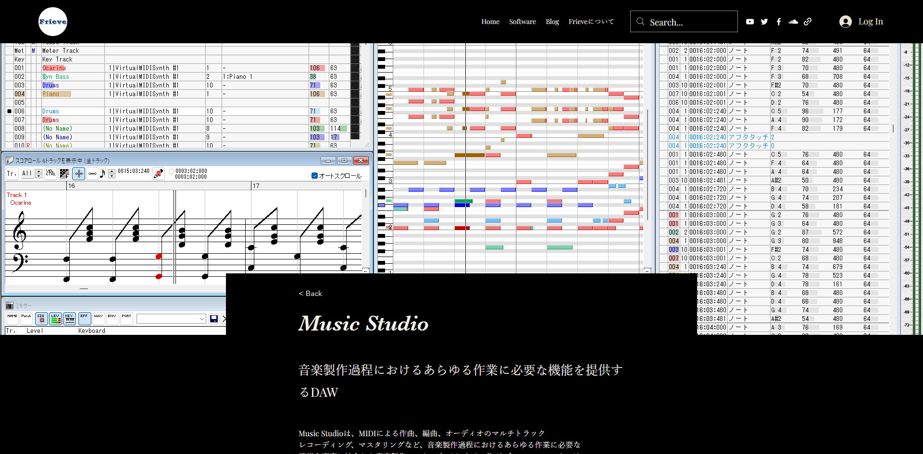This screenshot has width=923, height=454.
Task: Click the mixer window title icon
Action: [x=10, y=306]
